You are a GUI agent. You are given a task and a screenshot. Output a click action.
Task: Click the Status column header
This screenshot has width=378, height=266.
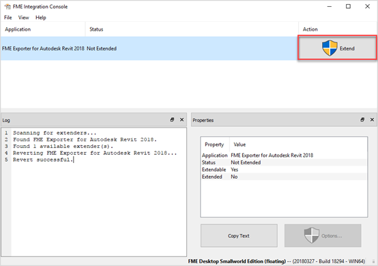(192, 29)
